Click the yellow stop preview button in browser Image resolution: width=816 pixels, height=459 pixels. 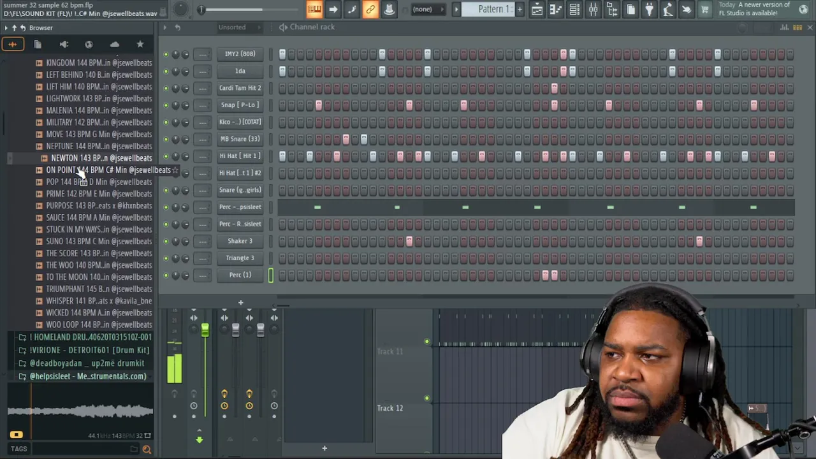(x=16, y=435)
